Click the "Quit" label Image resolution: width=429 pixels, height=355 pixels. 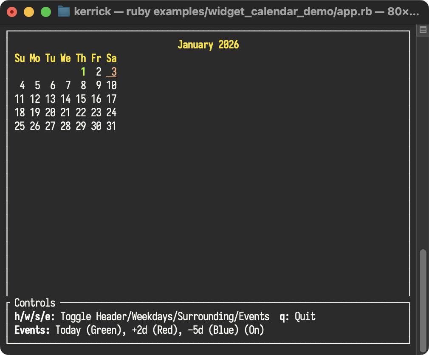point(305,316)
